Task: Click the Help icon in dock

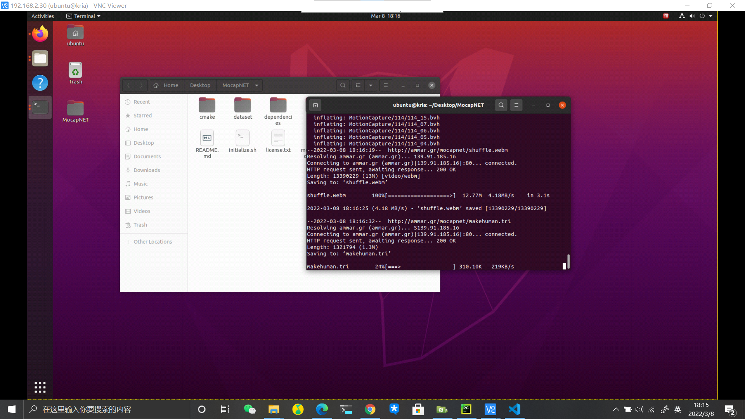Action: pyautogui.click(x=40, y=83)
